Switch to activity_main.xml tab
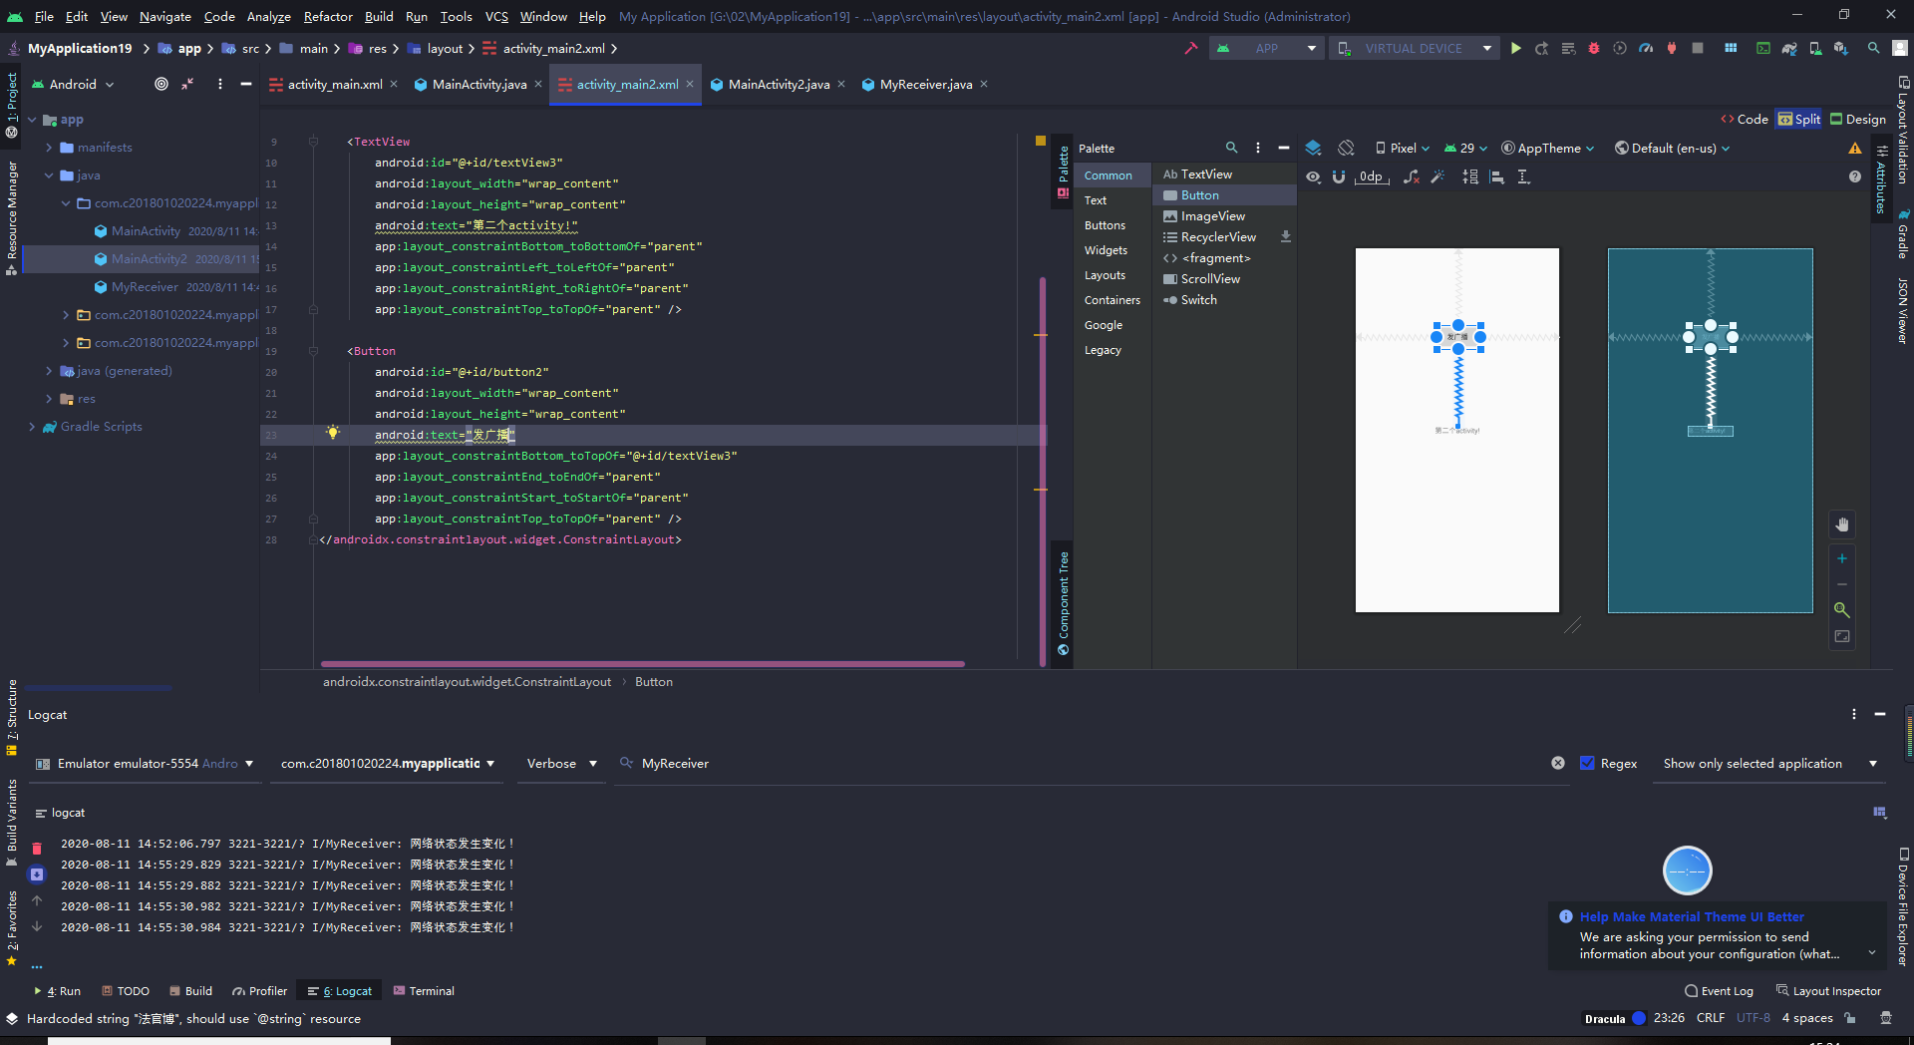Screen dimensions: 1914x1045 [335, 84]
